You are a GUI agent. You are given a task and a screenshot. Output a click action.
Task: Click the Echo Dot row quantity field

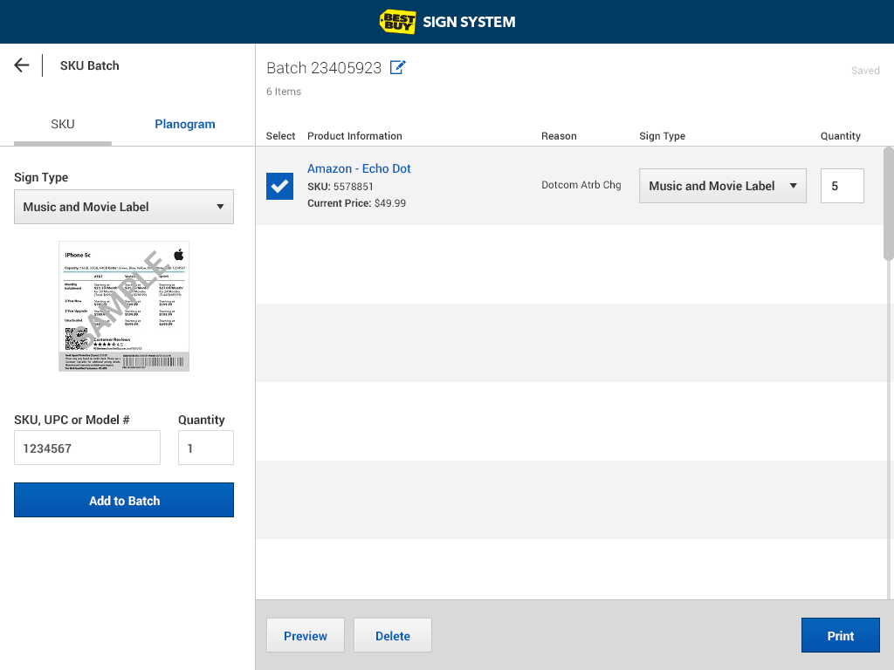[x=842, y=186]
